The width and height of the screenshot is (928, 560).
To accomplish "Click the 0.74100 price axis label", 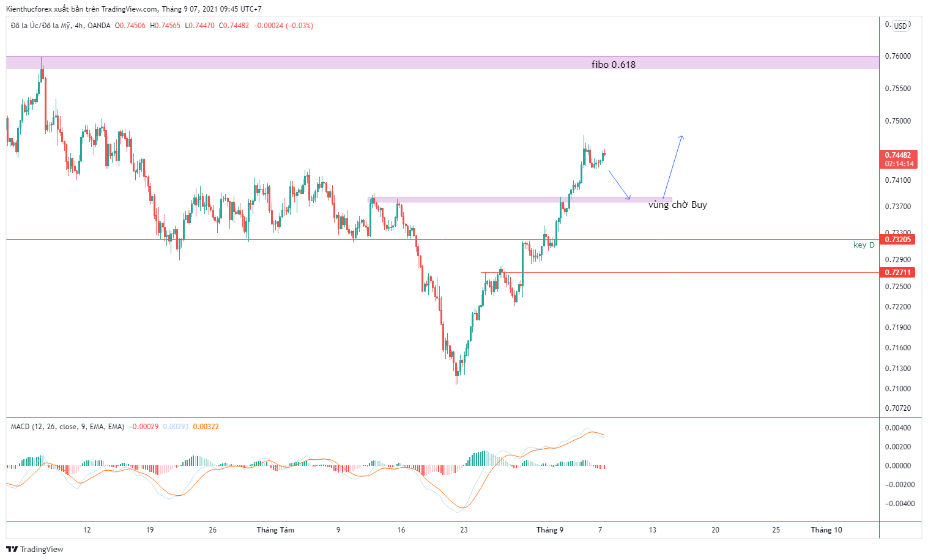I will [x=897, y=180].
